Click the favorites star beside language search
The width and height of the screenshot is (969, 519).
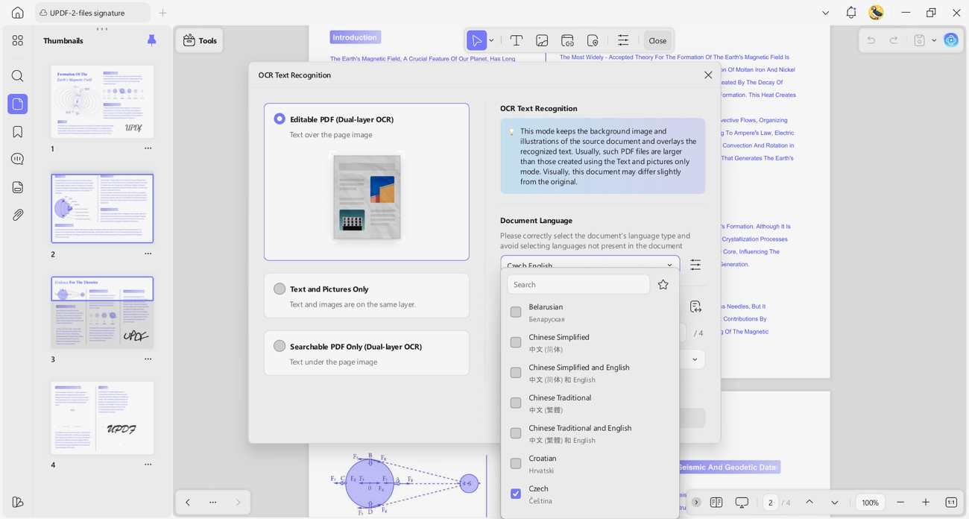663,284
